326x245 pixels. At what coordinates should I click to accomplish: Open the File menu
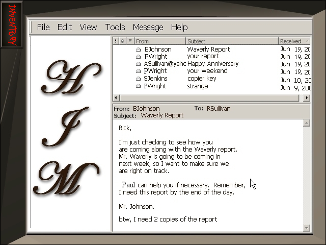point(43,27)
